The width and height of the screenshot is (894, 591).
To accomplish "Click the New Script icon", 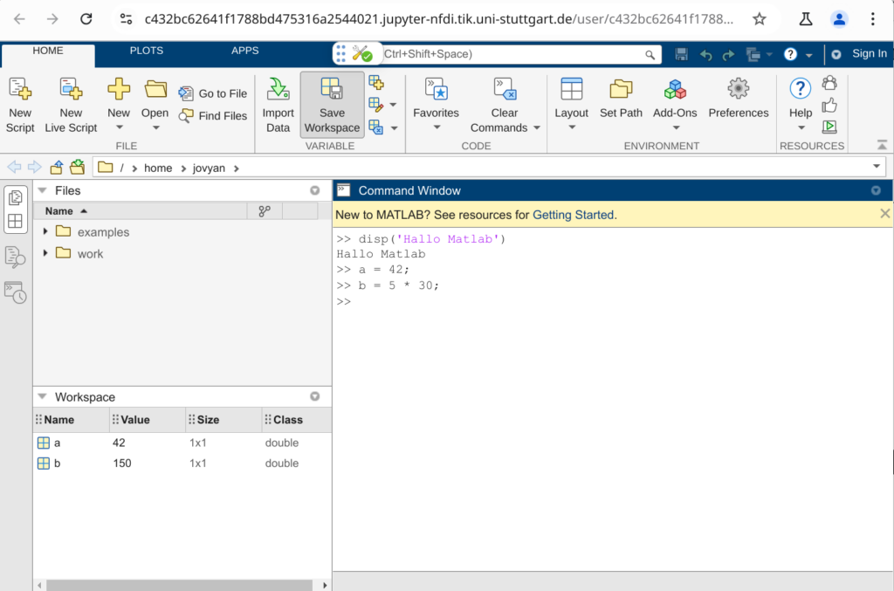I will [19, 89].
